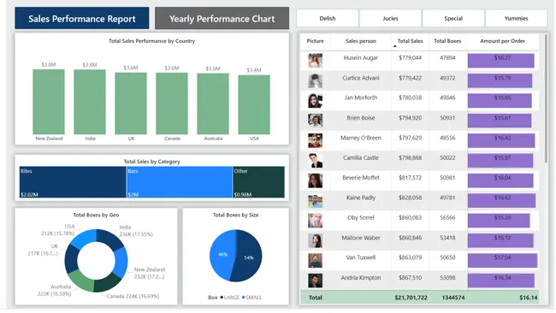Click the Canada sales bar
The height and width of the screenshot is (313, 556).
(x=172, y=103)
